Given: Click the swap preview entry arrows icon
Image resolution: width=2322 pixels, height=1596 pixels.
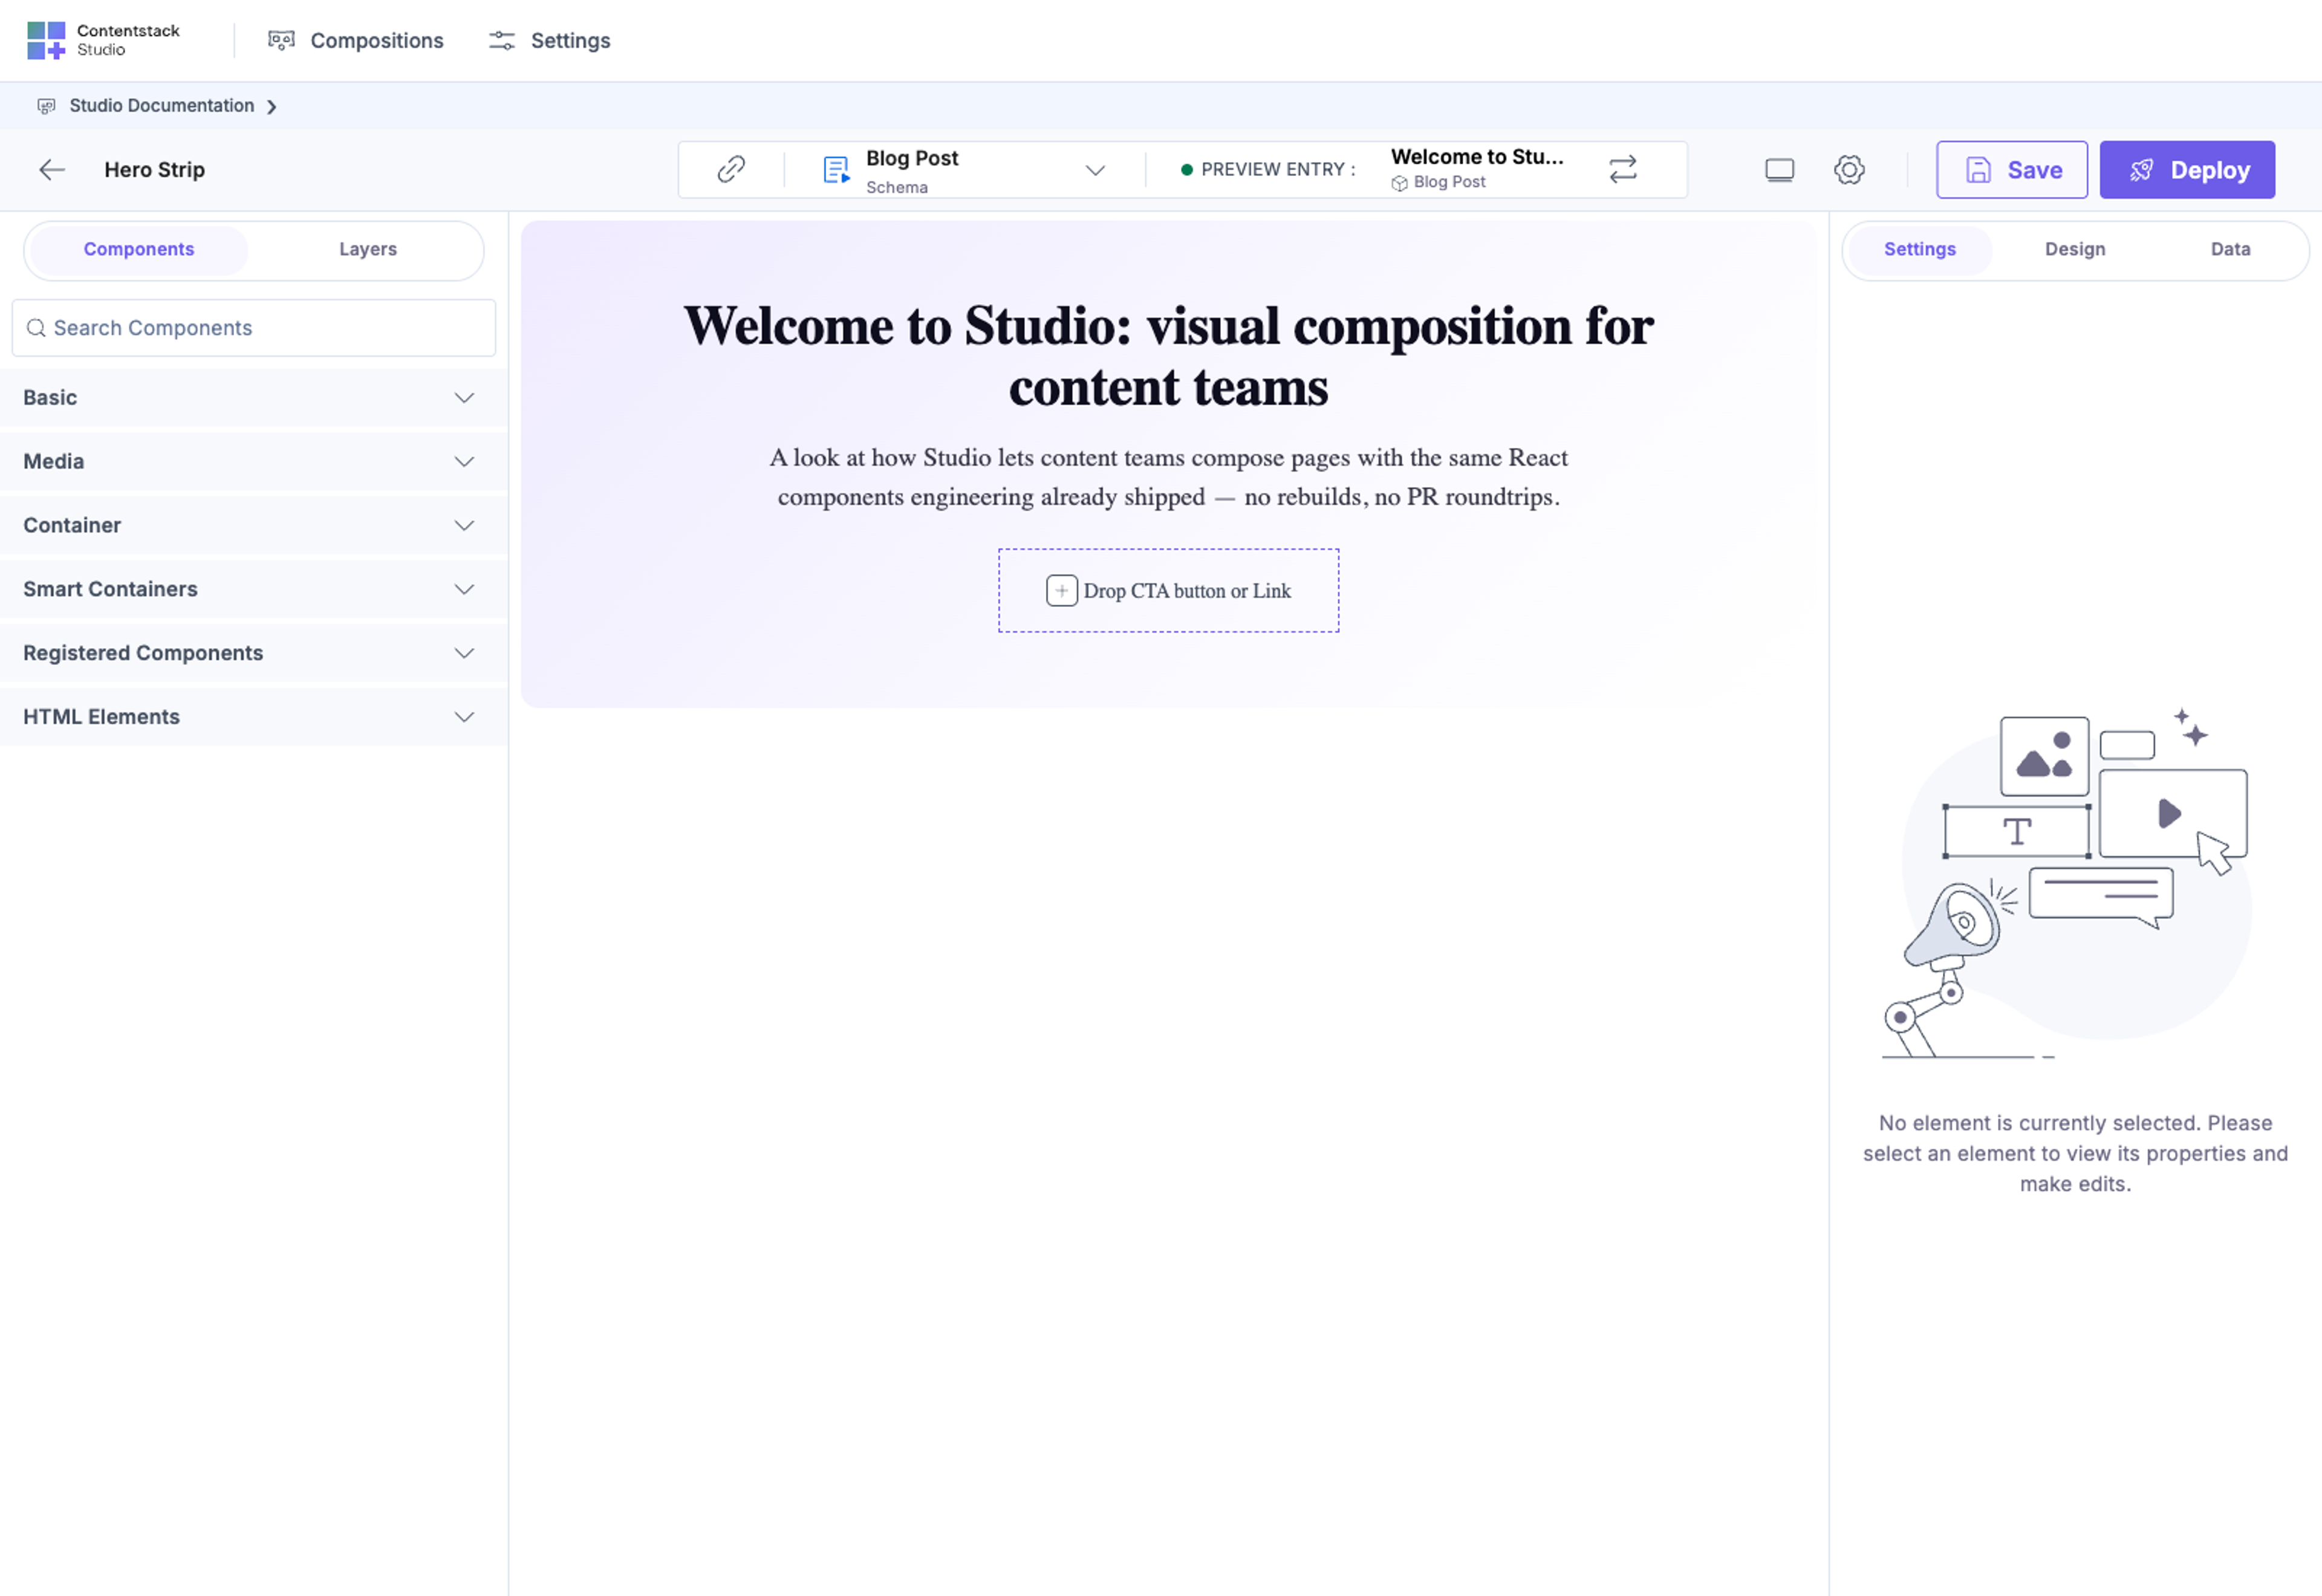Looking at the screenshot, I should 1622,169.
